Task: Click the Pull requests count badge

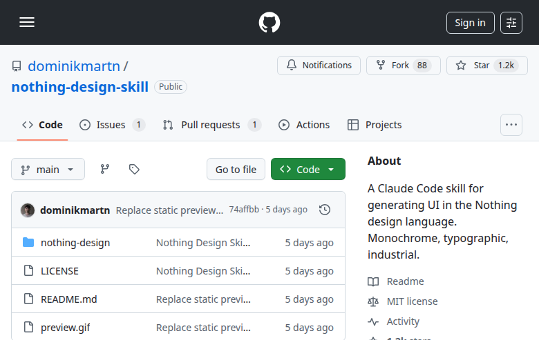Action: pyautogui.click(x=254, y=125)
